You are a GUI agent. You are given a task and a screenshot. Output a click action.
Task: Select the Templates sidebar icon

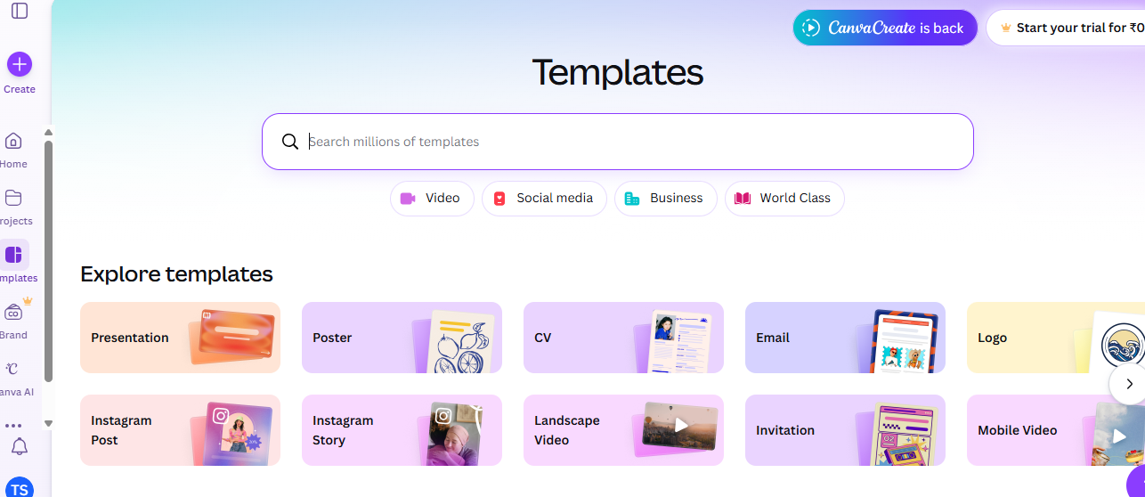tap(13, 255)
